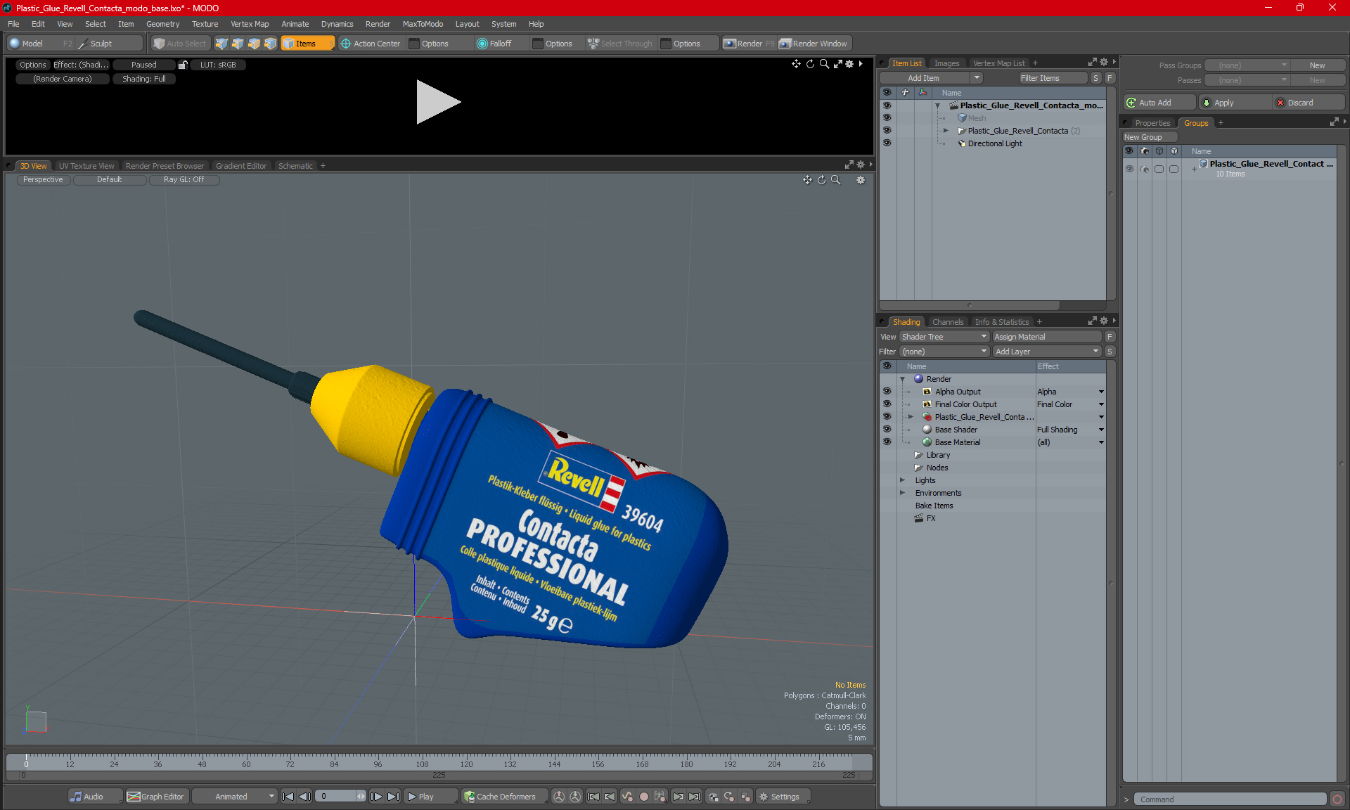This screenshot has width=1350, height=810.
Task: Expand Lights in Shader Tree
Action: [x=903, y=480]
